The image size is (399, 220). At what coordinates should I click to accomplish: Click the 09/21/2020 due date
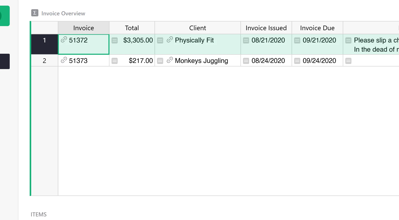317,44
